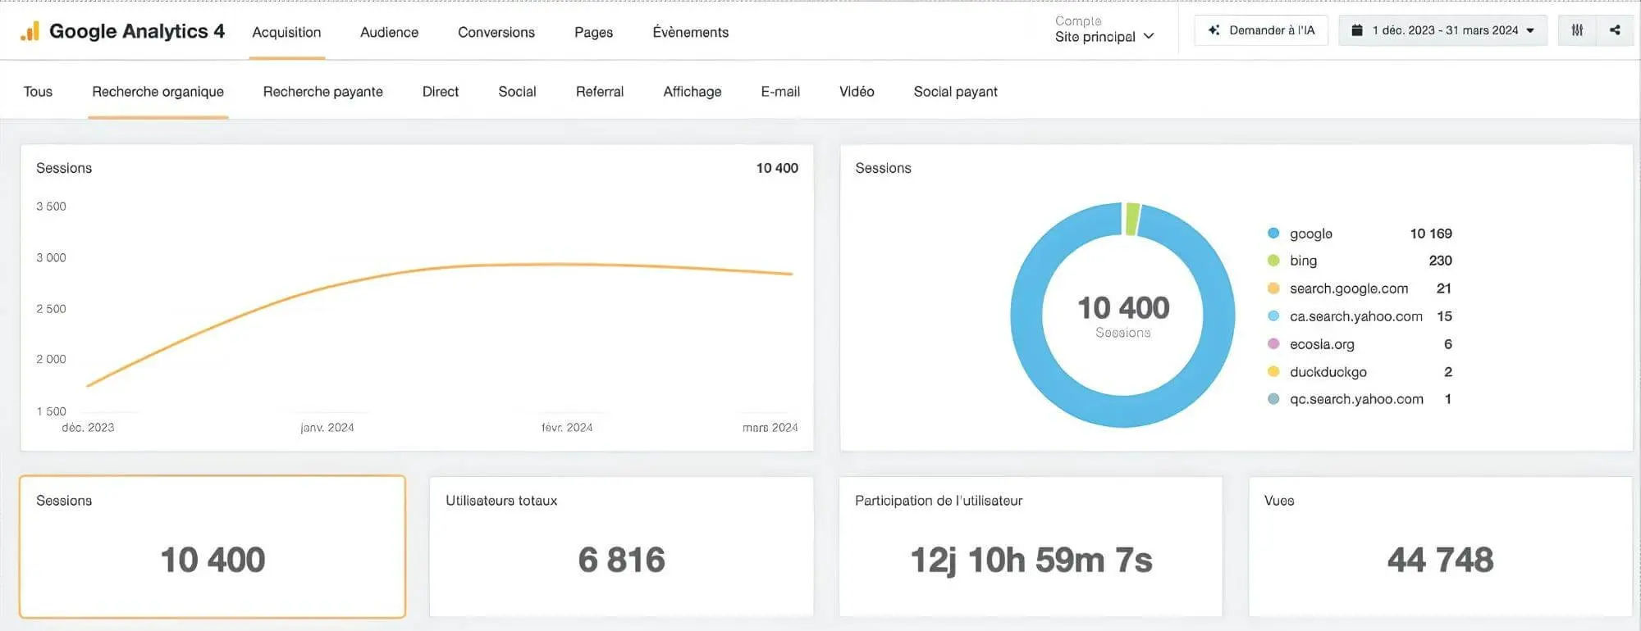Open the Vidéo channel tab
Image resolution: width=1641 pixels, height=631 pixels.
pos(856,92)
